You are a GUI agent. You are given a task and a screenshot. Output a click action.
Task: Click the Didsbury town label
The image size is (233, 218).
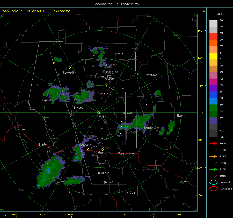point(98,116)
